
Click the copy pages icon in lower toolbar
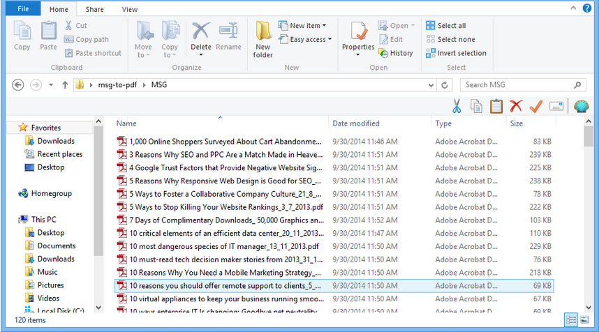476,106
